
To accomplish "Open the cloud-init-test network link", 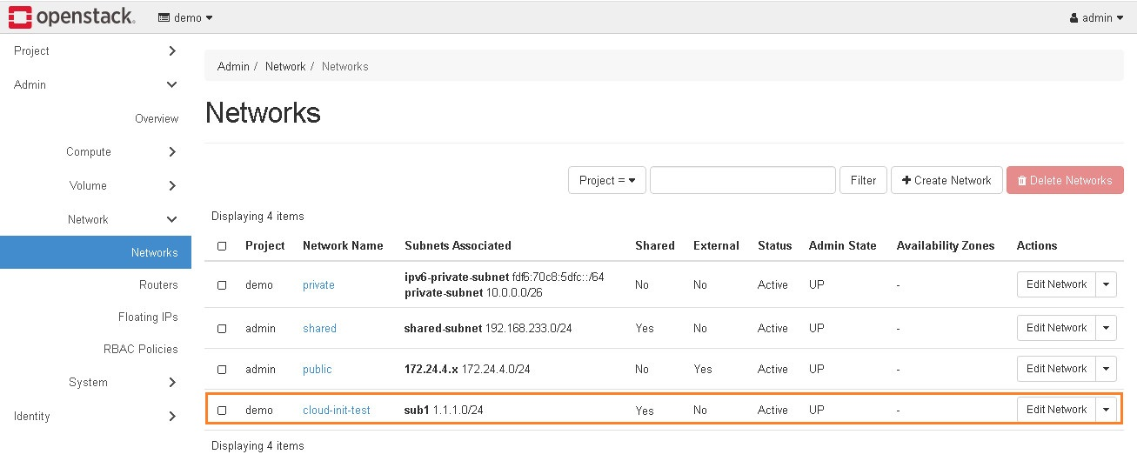I will [x=336, y=411].
